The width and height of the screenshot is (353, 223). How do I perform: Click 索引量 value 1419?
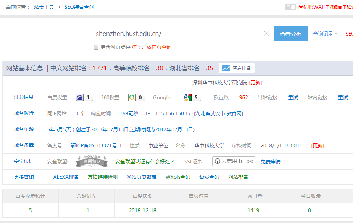253,210
